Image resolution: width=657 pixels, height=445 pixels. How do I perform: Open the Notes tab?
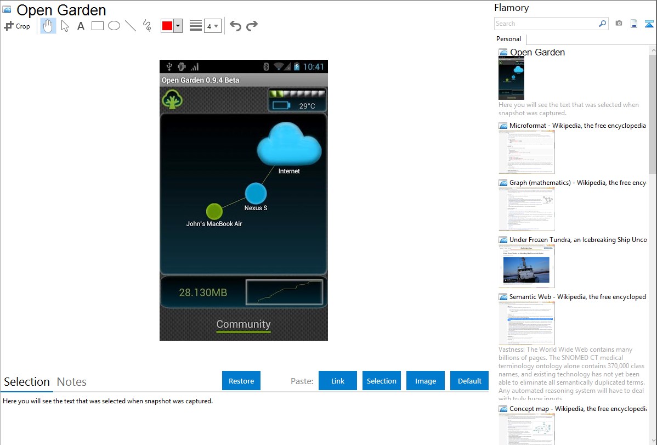(72, 382)
